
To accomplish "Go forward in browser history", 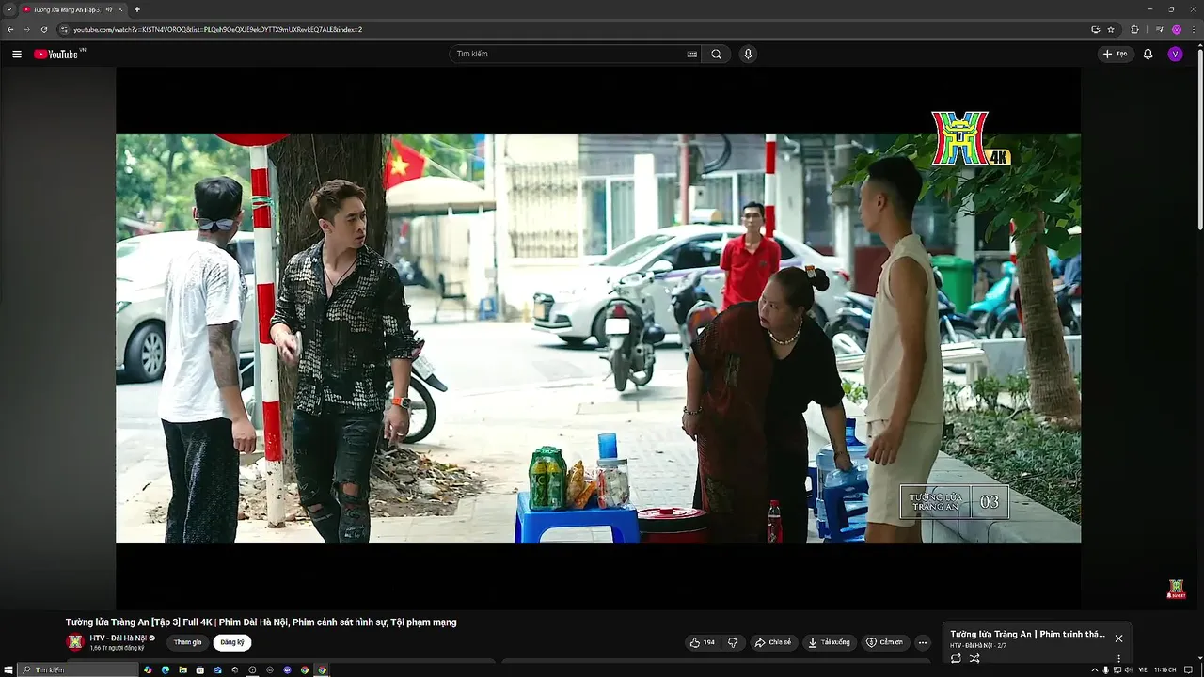I will pyautogui.click(x=26, y=29).
